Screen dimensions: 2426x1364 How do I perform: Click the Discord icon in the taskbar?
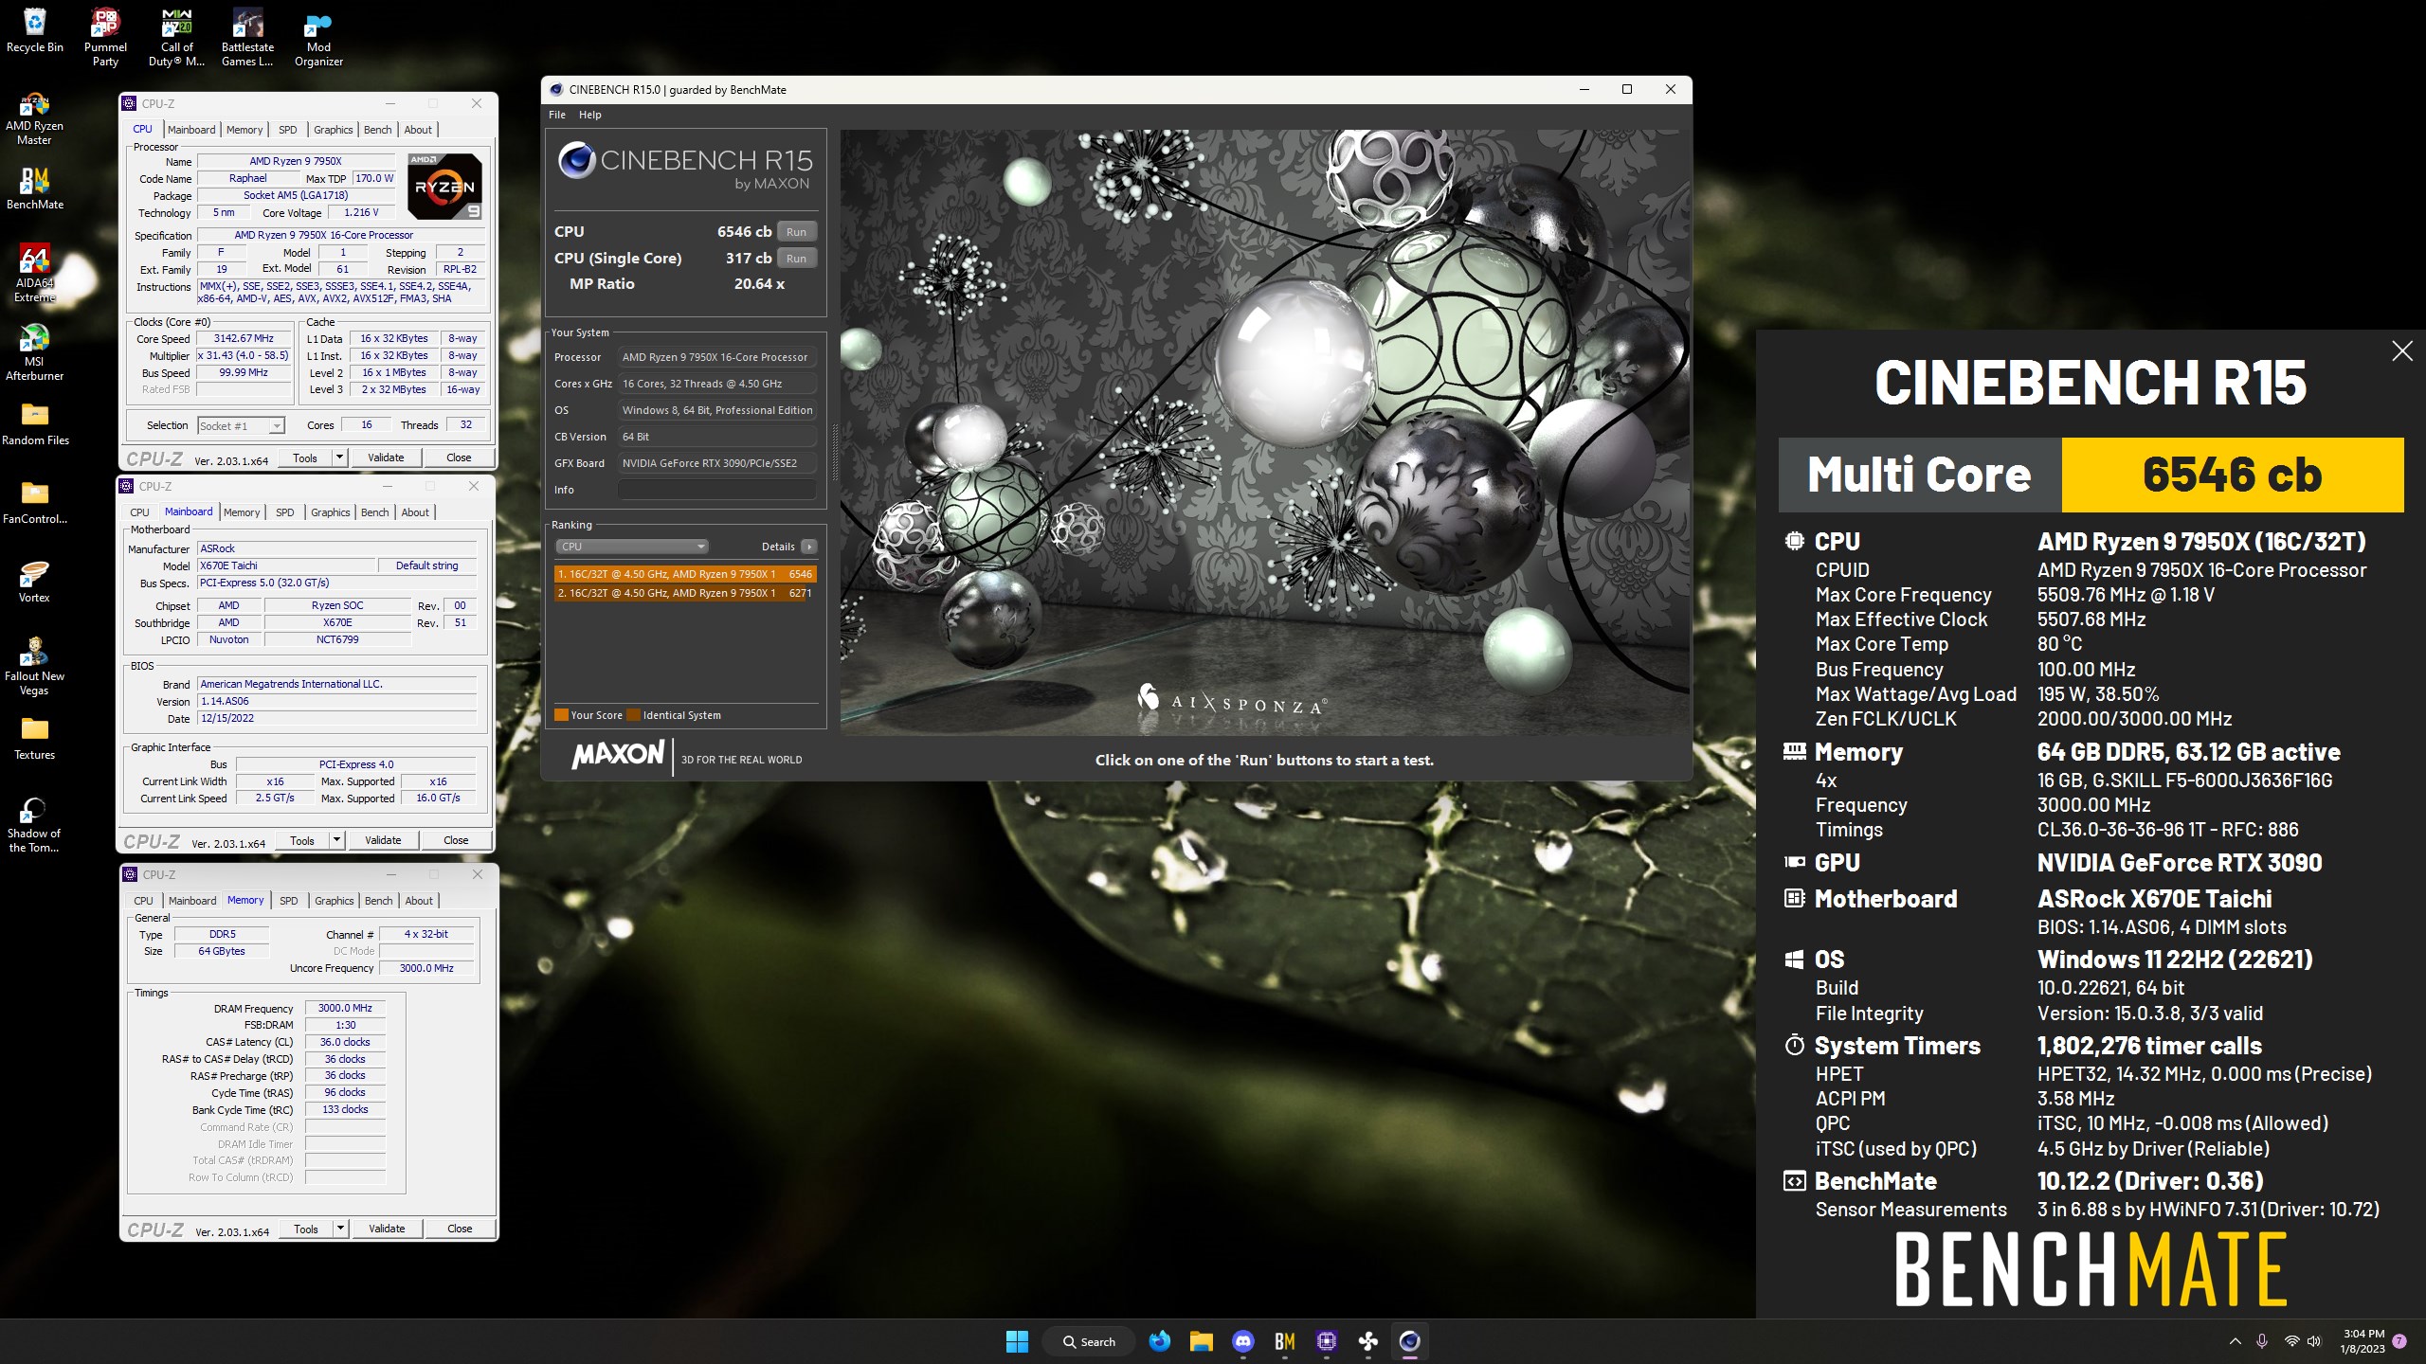tap(1243, 1341)
